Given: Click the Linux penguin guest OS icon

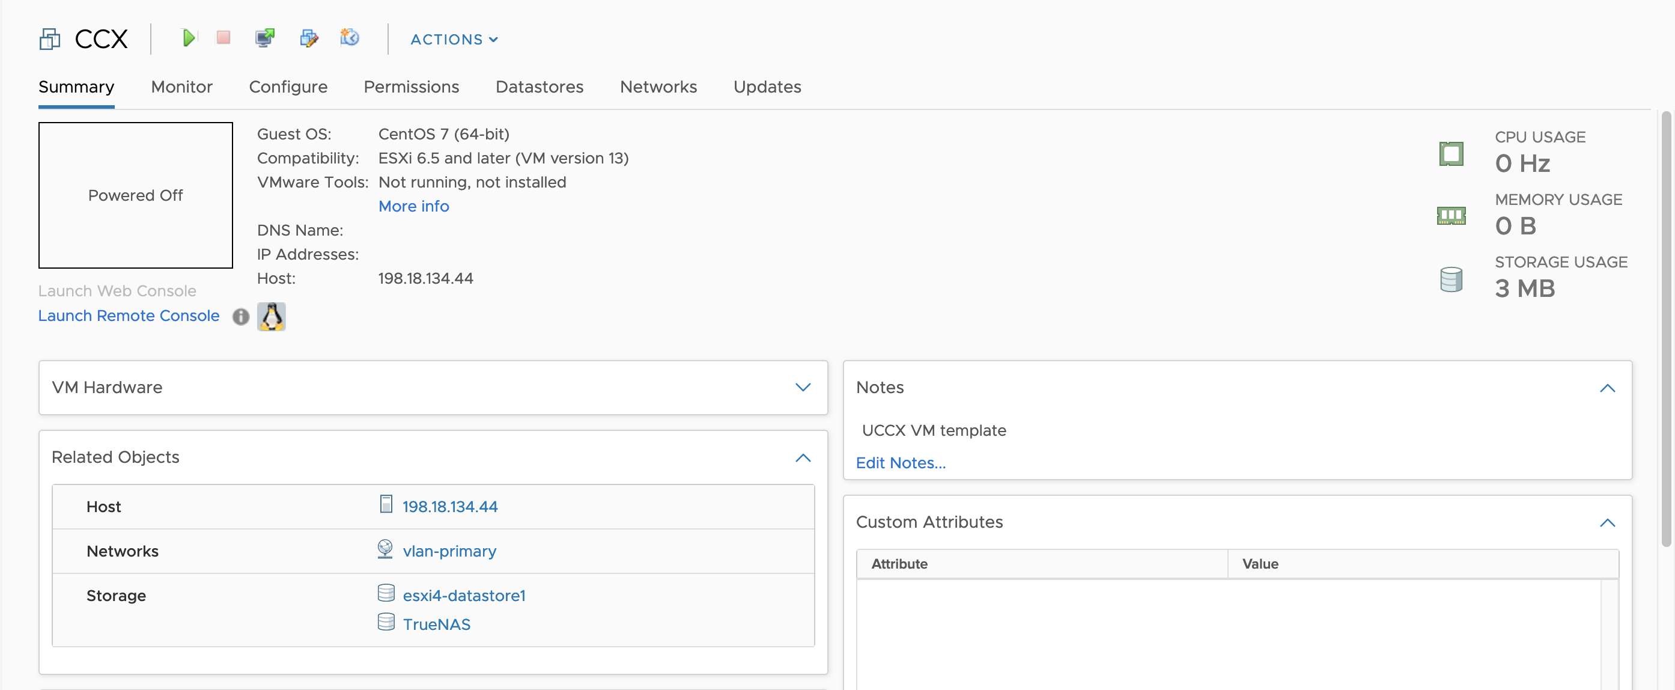Looking at the screenshot, I should pos(271,317).
